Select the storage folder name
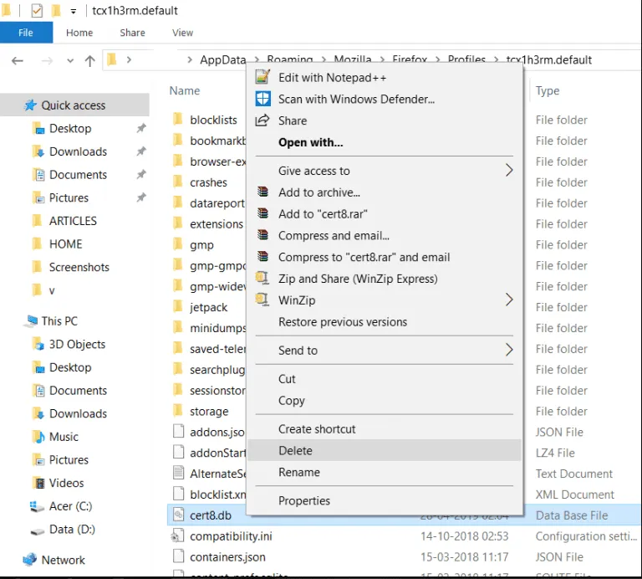Image resolution: width=642 pixels, height=579 pixels. 209,411
